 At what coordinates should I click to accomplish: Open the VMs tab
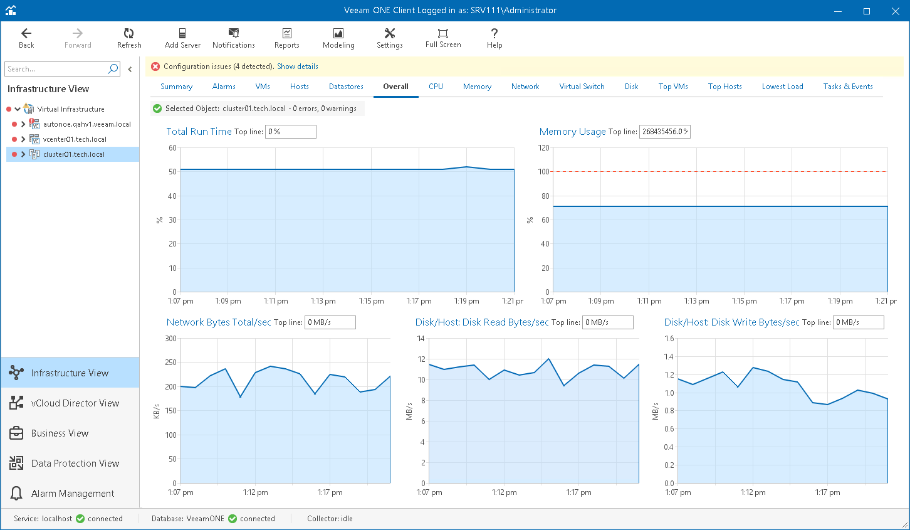point(263,87)
